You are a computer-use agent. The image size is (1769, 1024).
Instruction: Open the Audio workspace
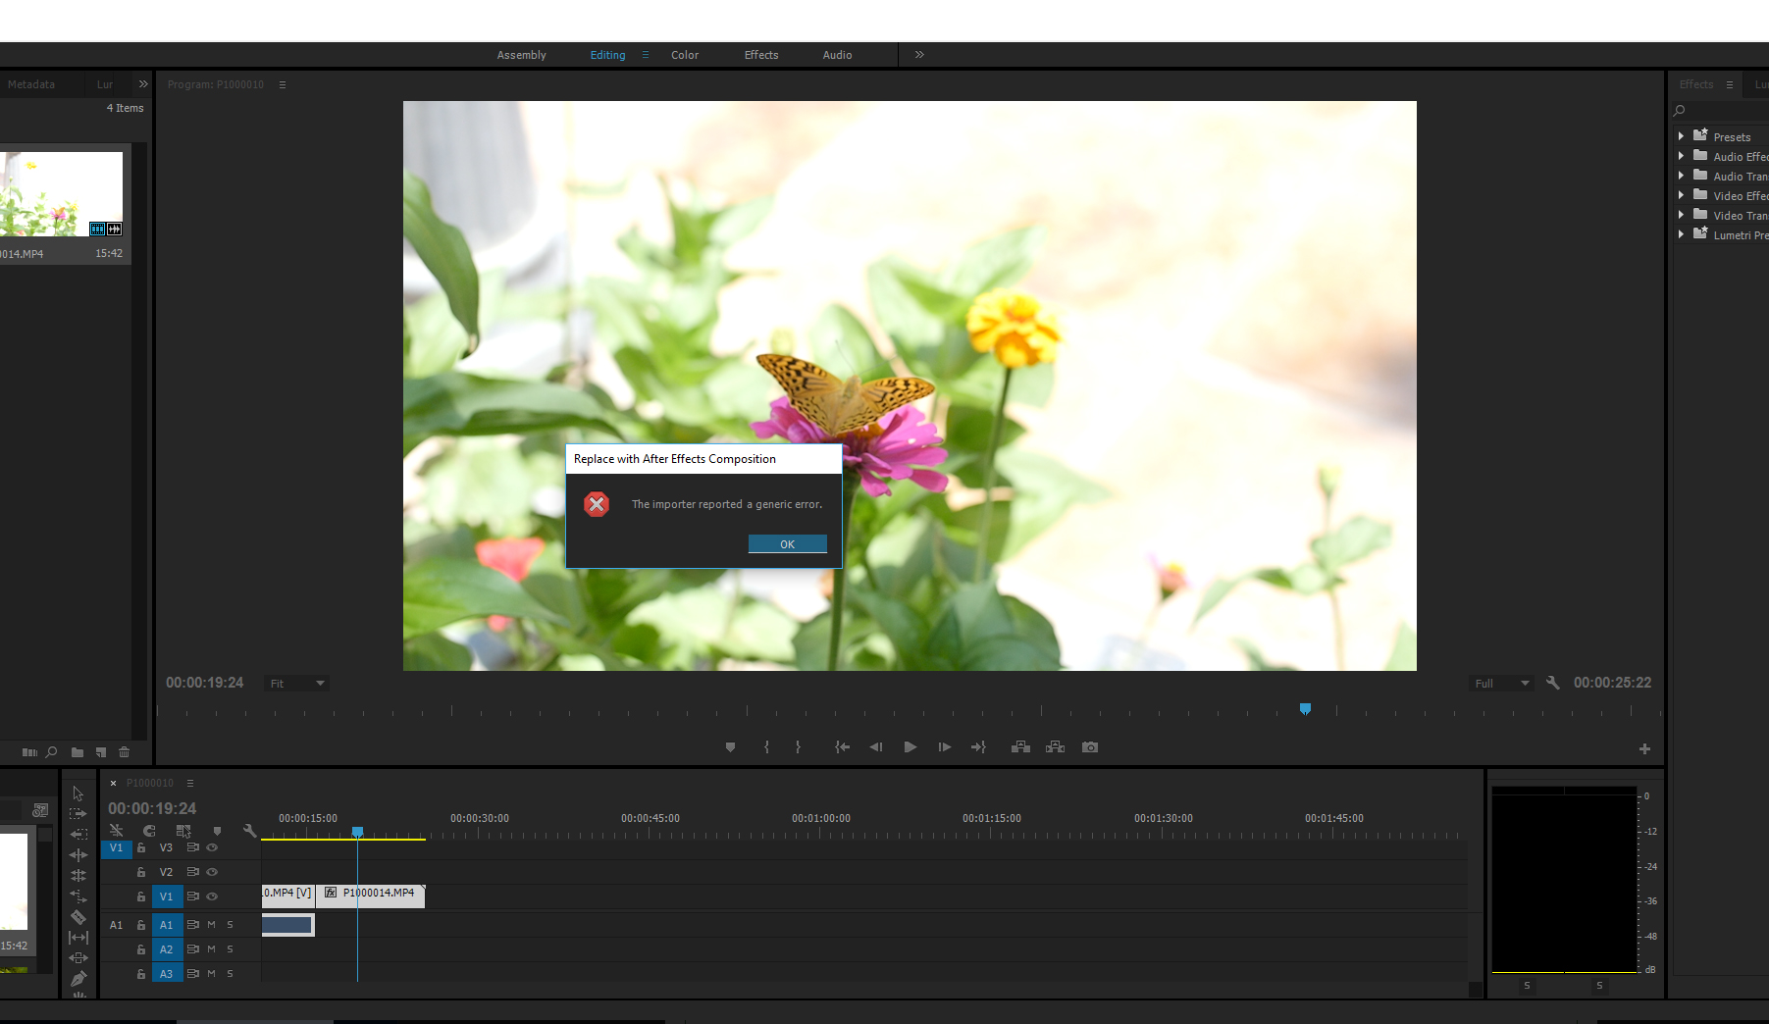(x=837, y=55)
